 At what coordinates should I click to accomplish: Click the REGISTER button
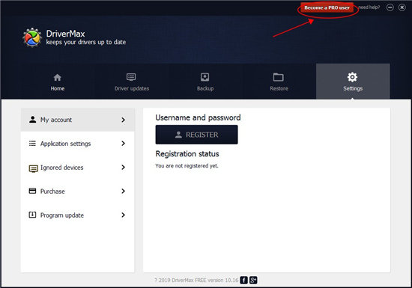tap(196, 135)
